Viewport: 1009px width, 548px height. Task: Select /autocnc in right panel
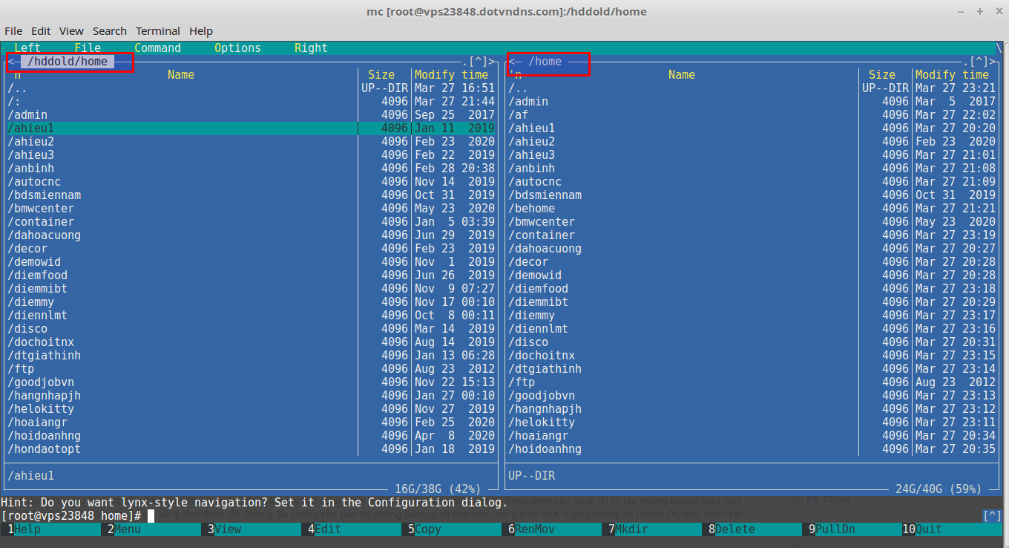coord(752,181)
